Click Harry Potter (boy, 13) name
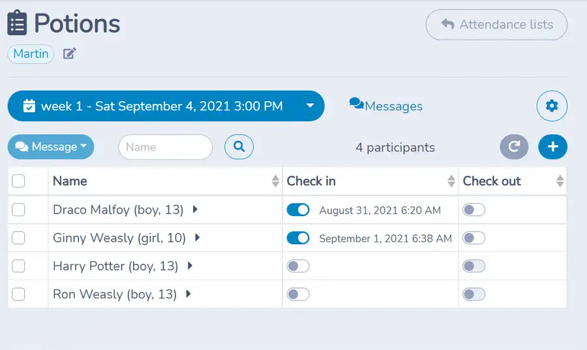Viewport: 587px width, 350px height. pos(115,266)
